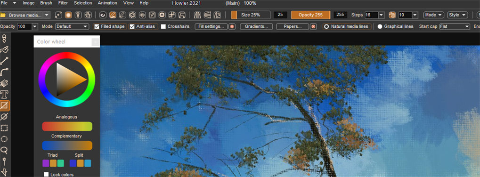Click the Gradients... button
The image size is (480, 177).
[256, 26]
